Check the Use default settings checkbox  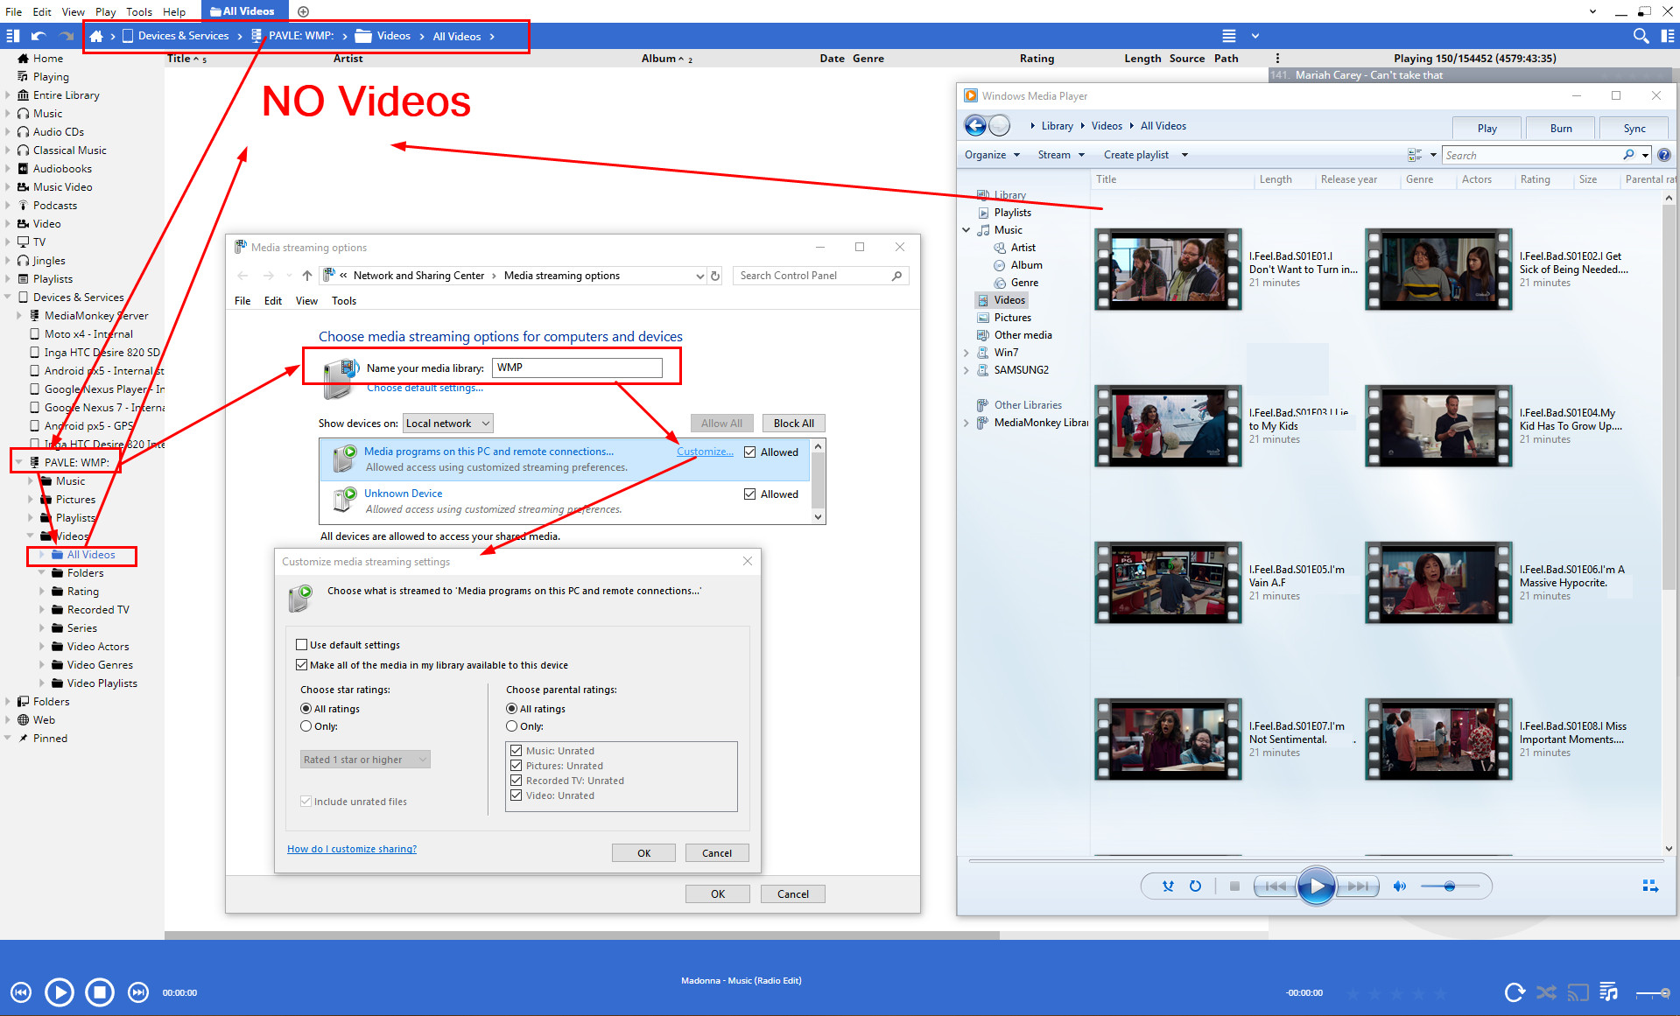pyautogui.click(x=302, y=645)
